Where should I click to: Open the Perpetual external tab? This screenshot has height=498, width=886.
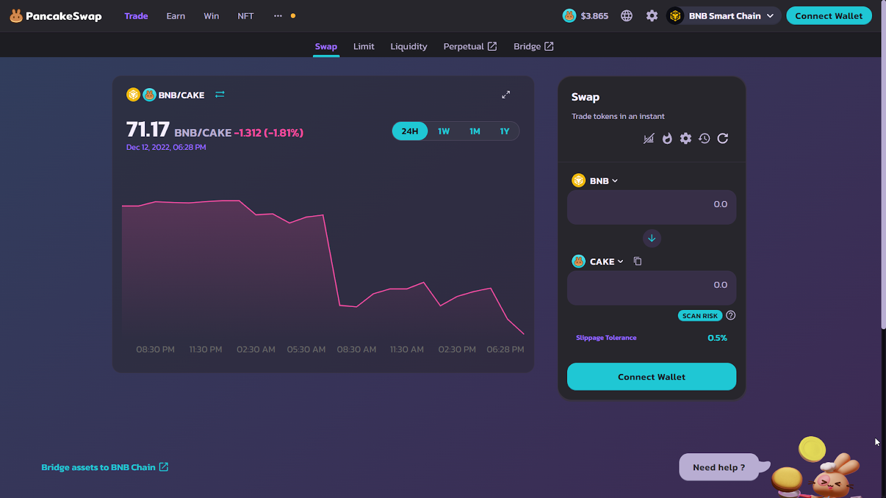tap(470, 46)
